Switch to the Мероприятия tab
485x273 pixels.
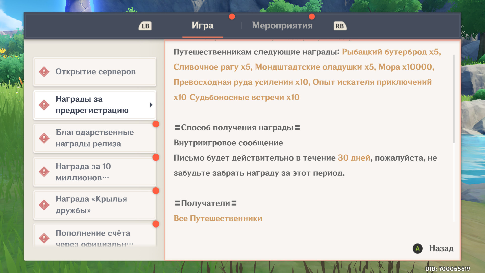point(282,26)
